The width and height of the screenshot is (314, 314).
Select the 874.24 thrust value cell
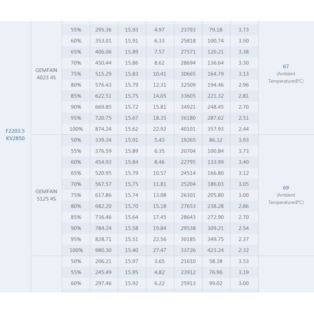(103, 129)
